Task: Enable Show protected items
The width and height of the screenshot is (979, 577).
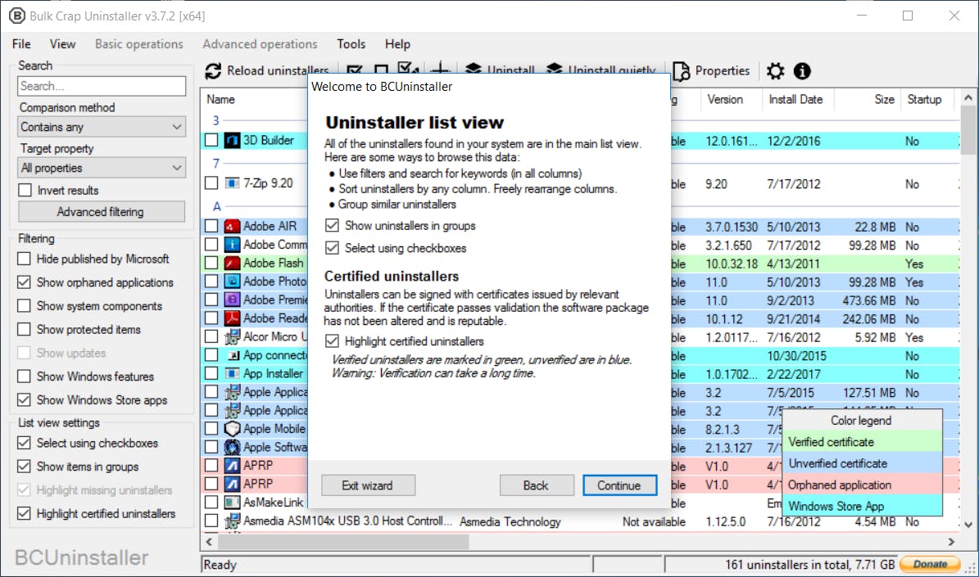Action: point(24,329)
